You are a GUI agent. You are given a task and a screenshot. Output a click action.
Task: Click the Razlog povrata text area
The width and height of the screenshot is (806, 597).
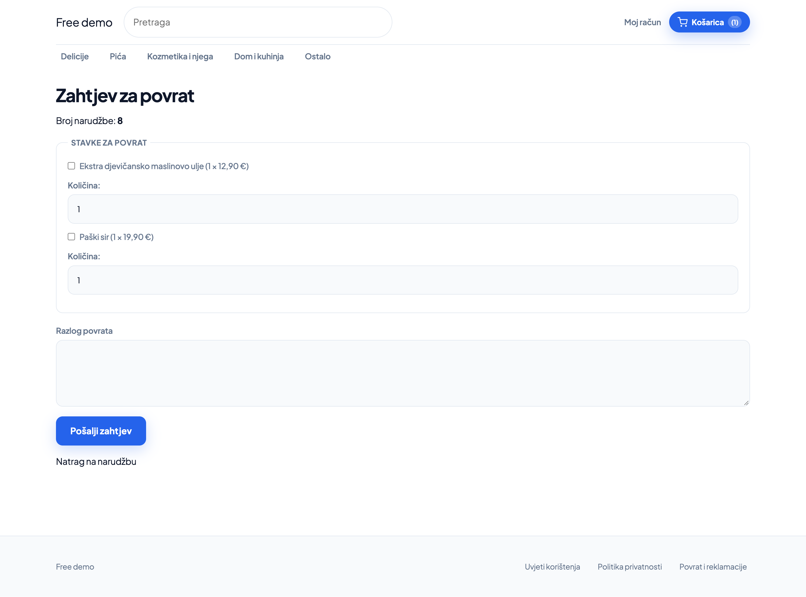pos(403,373)
